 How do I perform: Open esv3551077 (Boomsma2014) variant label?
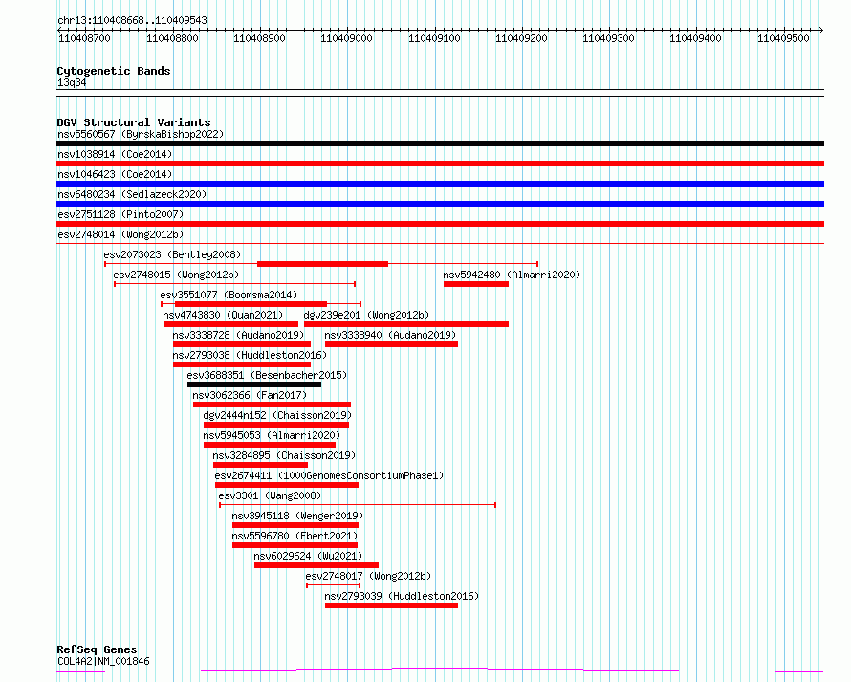pyautogui.click(x=229, y=295)
